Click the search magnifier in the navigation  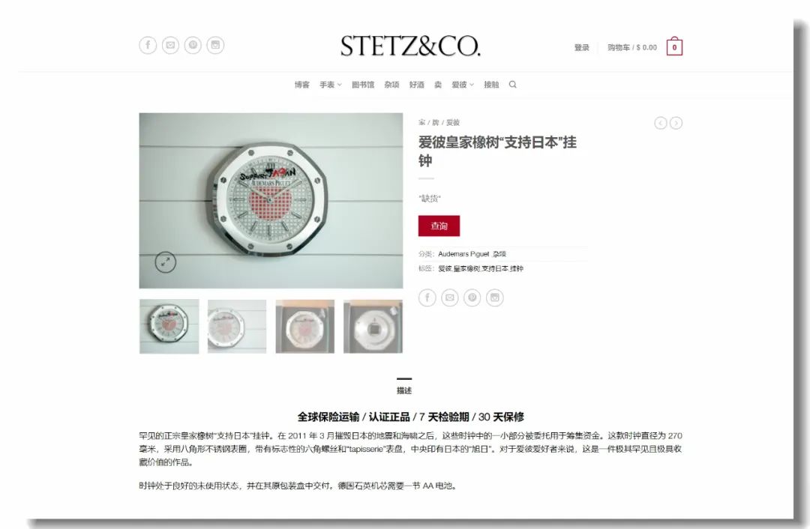pyautogui.click(x=512, y=85)
